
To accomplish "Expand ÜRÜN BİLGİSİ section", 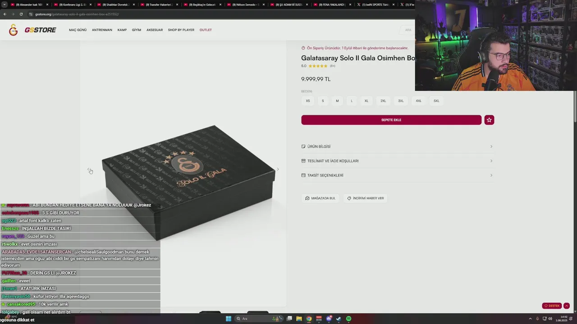I will tap(397, 147).
